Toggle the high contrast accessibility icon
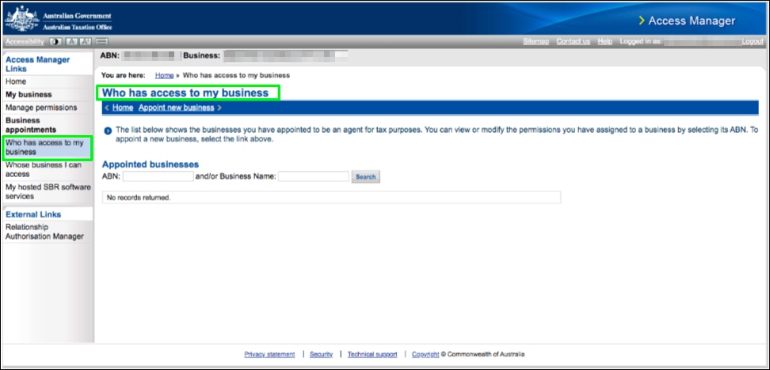Viewport: 770px width, 370px height. pyautogui.click(x=55, y=41)
